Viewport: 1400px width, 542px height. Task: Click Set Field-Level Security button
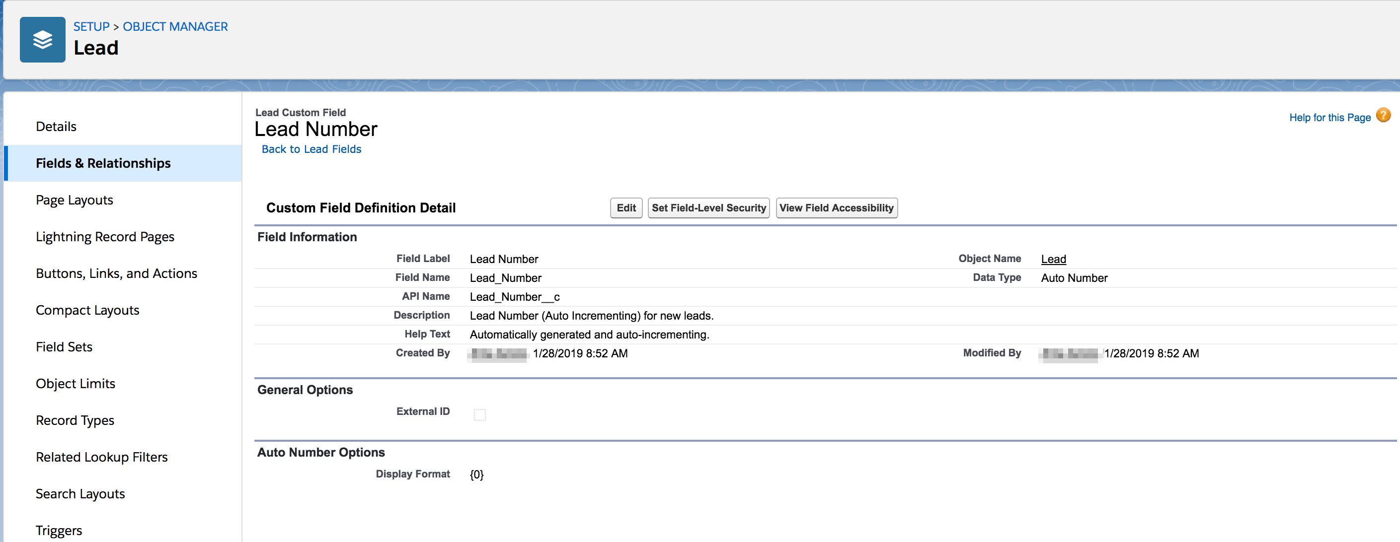708,208
